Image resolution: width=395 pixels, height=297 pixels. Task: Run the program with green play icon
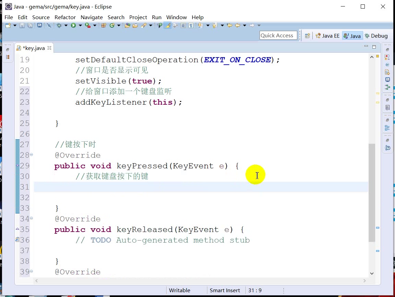coord(73,25)
